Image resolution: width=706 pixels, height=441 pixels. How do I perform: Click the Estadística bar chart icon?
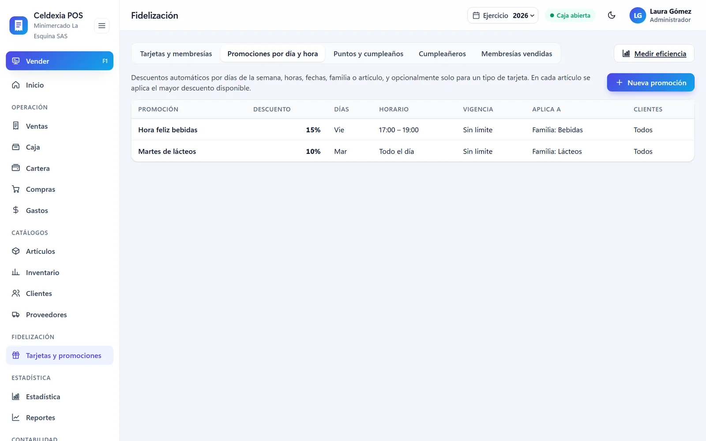(x=16, y=396)
